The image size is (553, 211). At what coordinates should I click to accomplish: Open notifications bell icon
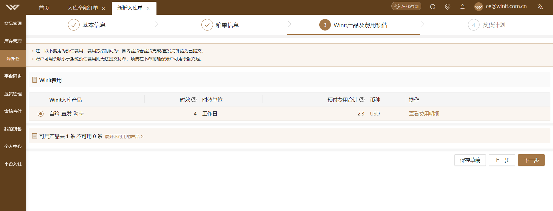(463, 7)
